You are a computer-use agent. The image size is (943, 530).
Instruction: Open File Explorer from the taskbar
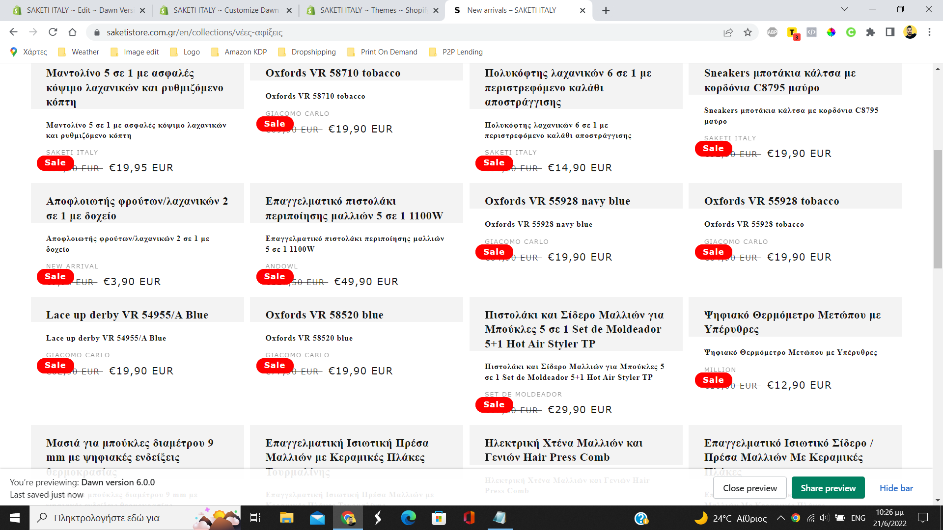coord(286,518)
